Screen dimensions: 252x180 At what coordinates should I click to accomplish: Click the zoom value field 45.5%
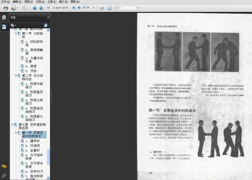(x=87, y=8)
